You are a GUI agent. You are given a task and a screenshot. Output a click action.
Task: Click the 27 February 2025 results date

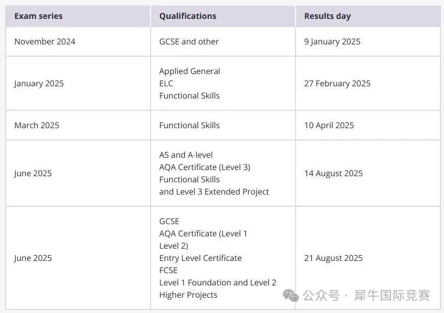337,84
